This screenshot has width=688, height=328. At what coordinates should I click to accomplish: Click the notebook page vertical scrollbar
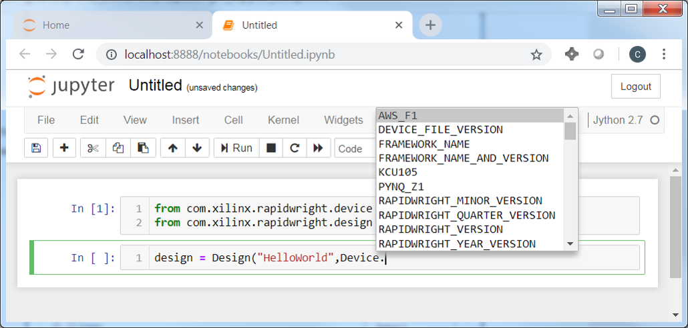[x=675, y=227]
